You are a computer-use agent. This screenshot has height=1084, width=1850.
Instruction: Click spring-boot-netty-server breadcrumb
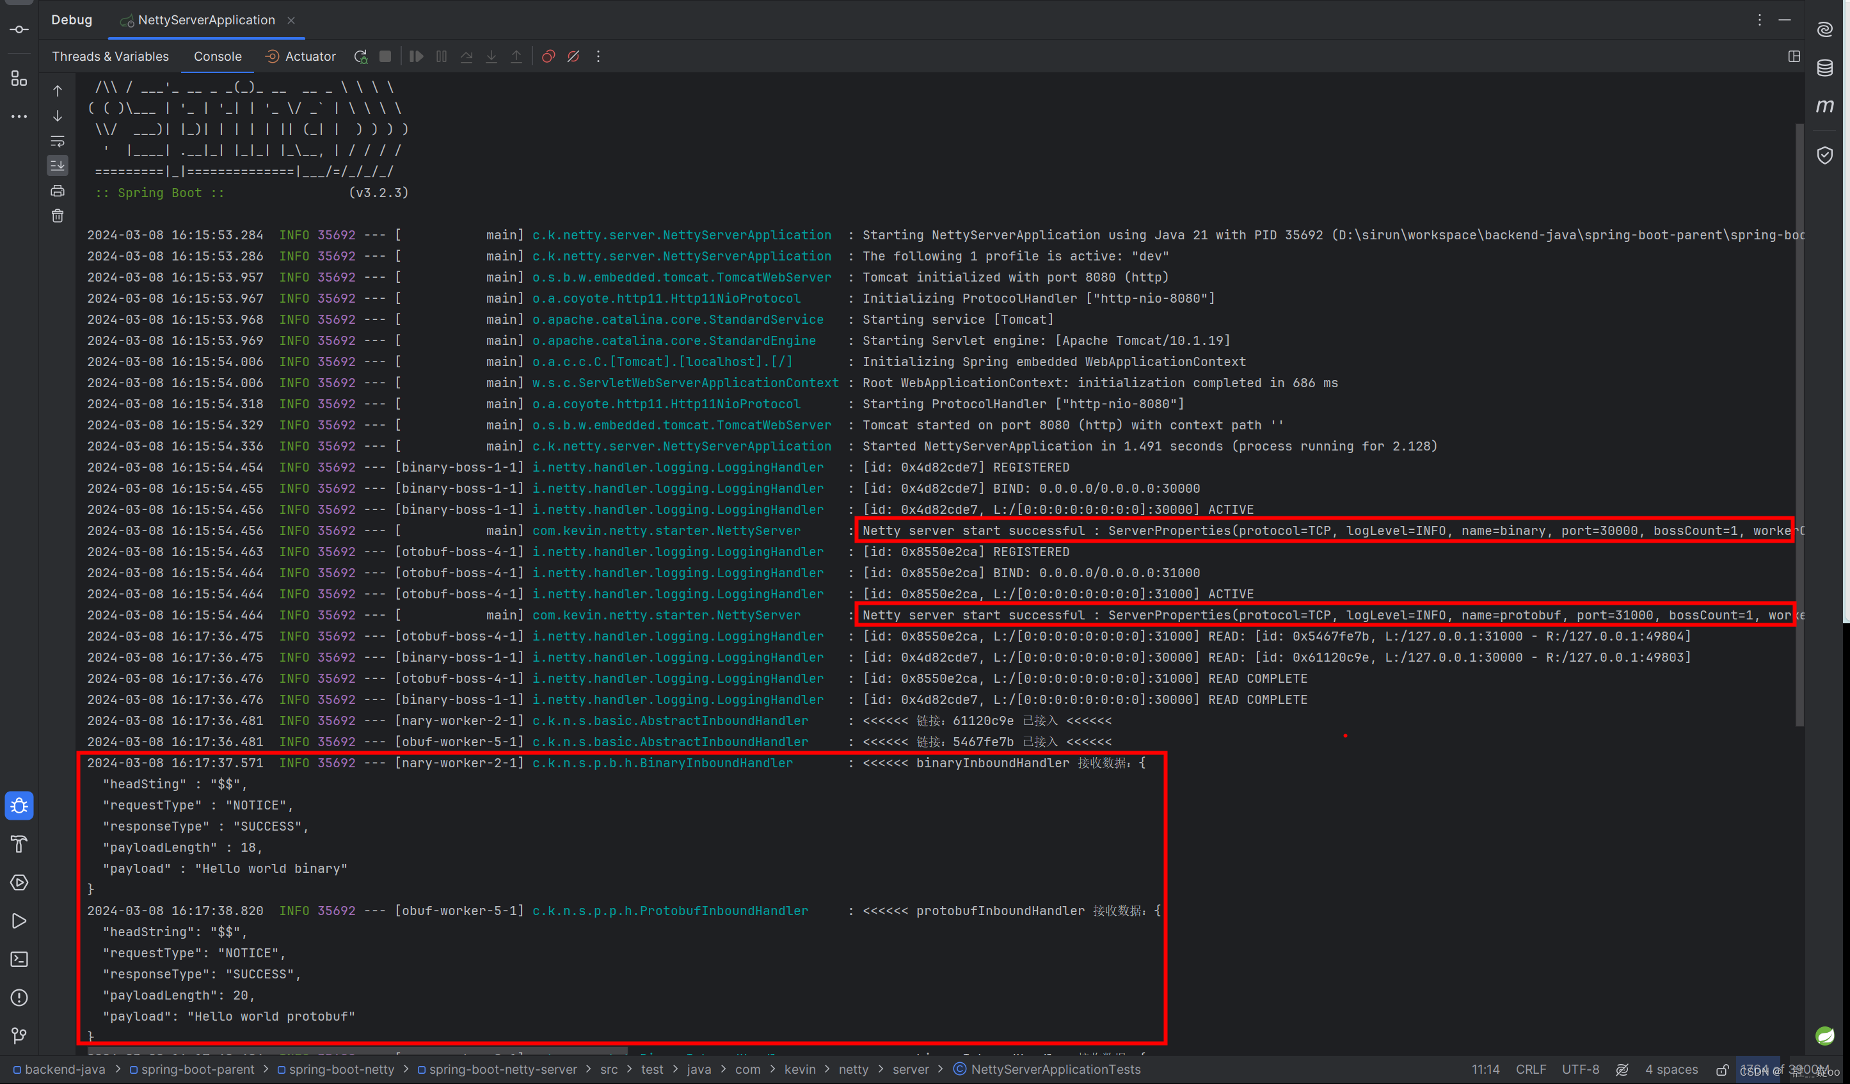pos(497,1069)
